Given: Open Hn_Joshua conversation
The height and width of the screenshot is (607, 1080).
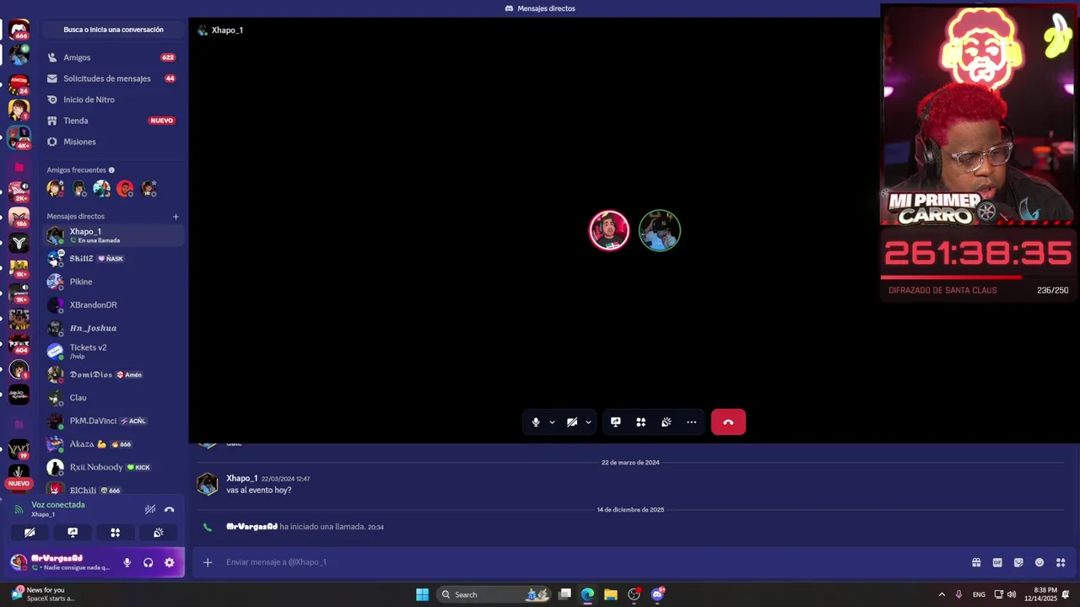Looking at the screenshot, I should tap(113, 328).
